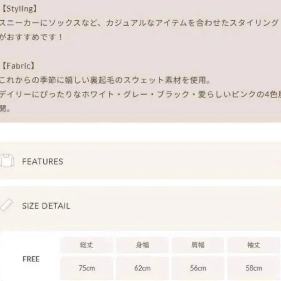The height and width of the screenshot is (281, 281).
Task: Click the 肩幅 column header
Action: [x=198, y=245]
